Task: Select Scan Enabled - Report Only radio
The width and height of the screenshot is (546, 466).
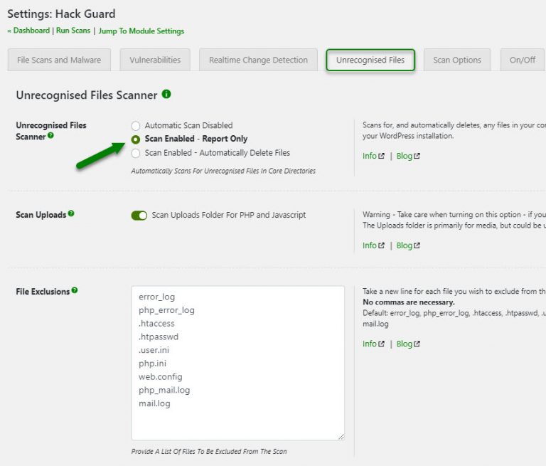Action: click(136, 139)
